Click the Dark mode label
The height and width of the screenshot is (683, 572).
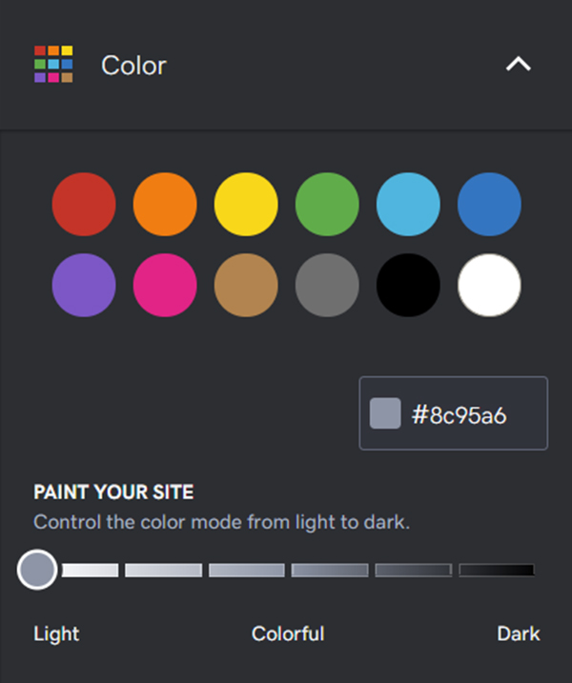coord(519,633)
